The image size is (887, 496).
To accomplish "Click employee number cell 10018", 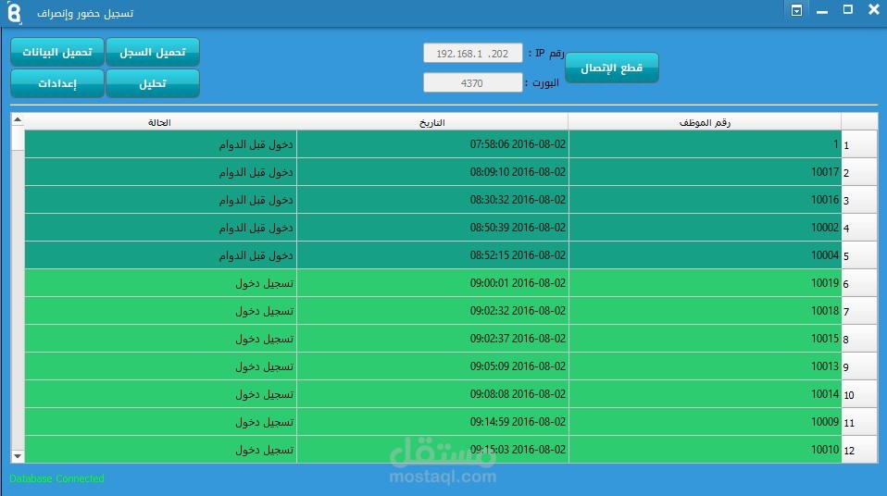I will (705, 311).
